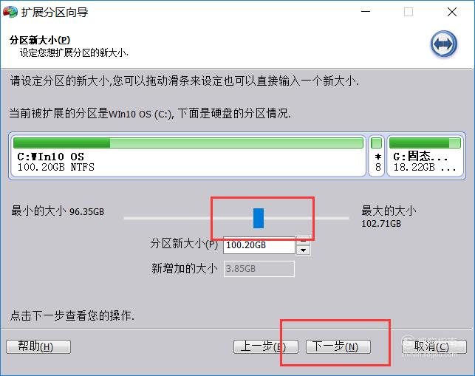
Task: Select the small unallocated partition marked *
Action: (x=377, y=156)
